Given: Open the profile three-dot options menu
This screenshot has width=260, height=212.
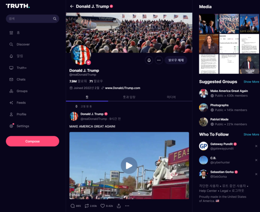Looking at the screenshot, I should pyautogui.click(x=159, y=60).
